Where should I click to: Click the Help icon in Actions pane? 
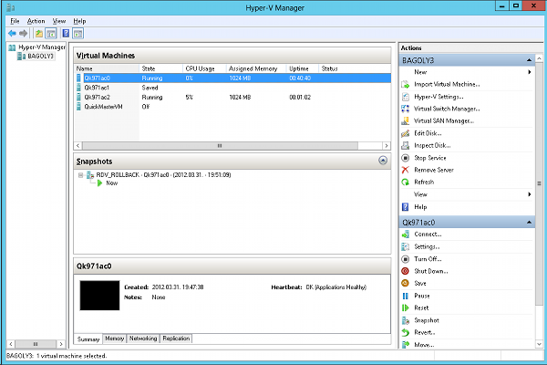tap(406, 207)
